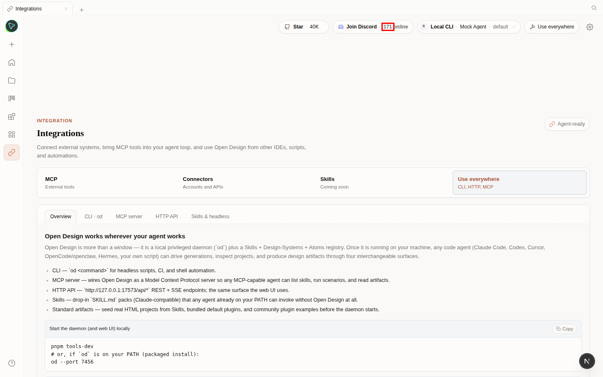This screenshot has height=377, width=603.
Task: Click the bullet starting 'Standard artifacts — seed'
Action: [x=216, y=310]
